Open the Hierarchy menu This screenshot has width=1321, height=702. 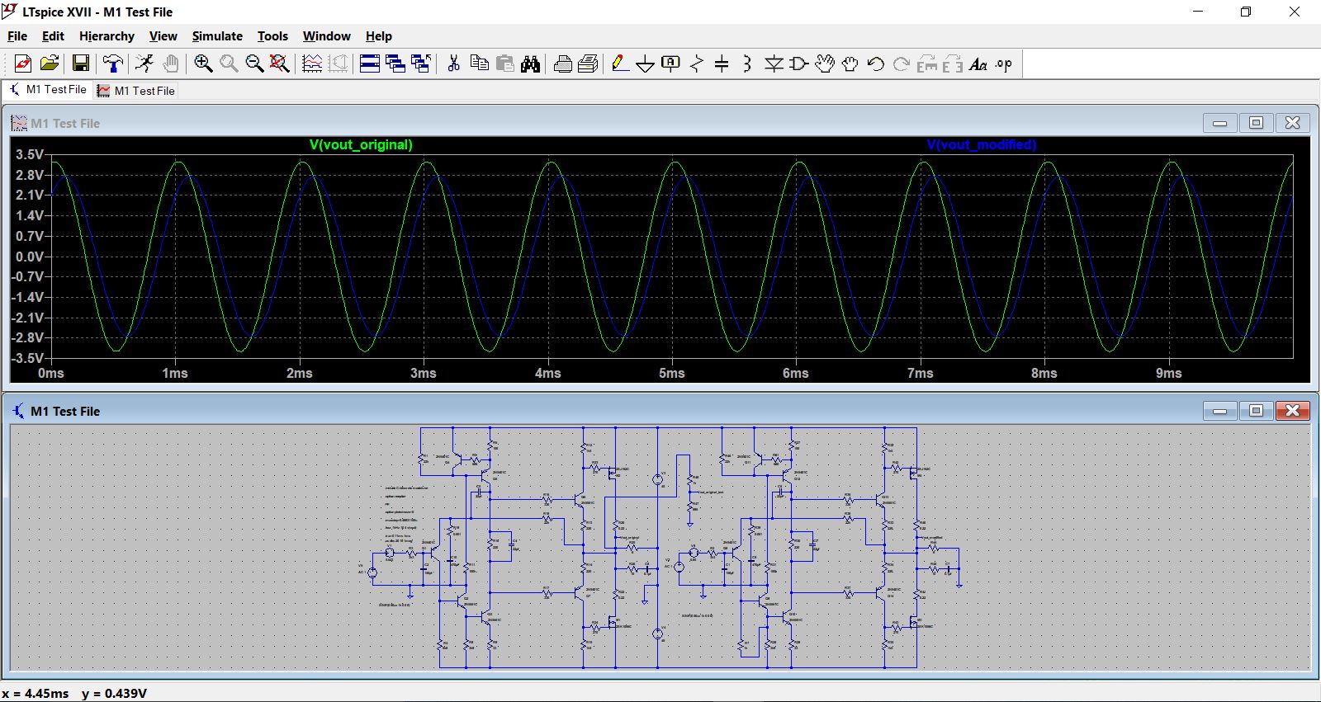(x=107, y=36)
